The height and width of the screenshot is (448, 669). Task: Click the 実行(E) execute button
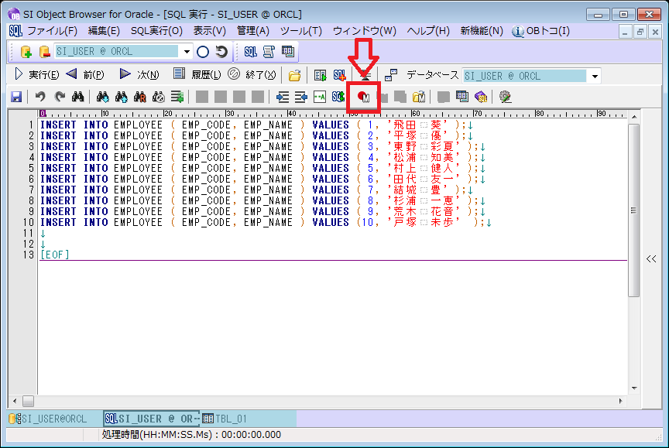tap(37, 75)
